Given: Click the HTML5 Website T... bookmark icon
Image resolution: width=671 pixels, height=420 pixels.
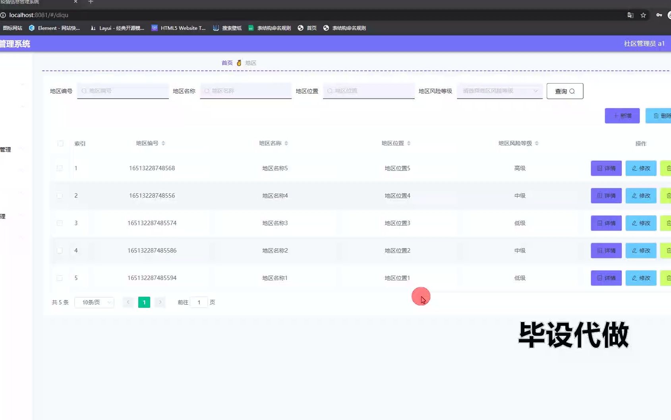Looking at the screenshot, I should pos(155,28).
